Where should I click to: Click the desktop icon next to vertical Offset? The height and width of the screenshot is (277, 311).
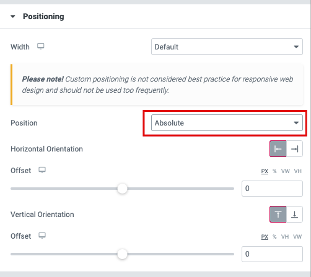tap(42, 236)
